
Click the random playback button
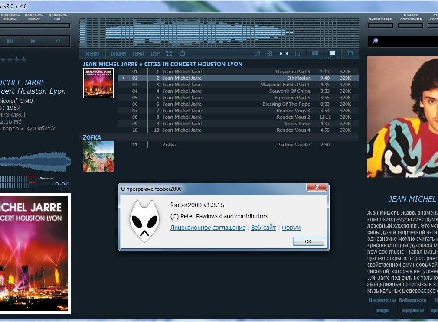point(58,41)
